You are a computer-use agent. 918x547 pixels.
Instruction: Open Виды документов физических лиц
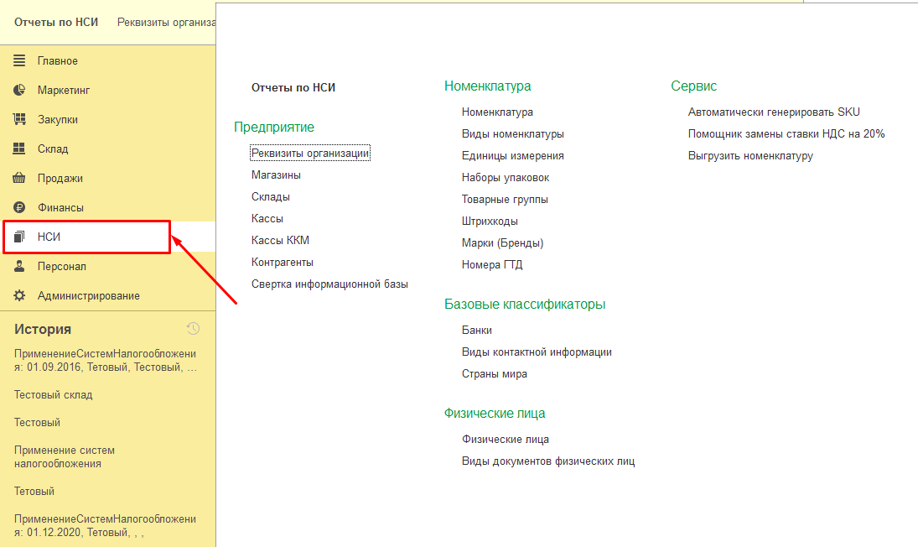coord(548,461)
